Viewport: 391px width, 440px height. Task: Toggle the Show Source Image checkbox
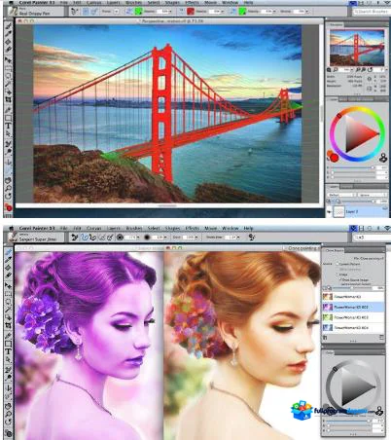point(340,279)
